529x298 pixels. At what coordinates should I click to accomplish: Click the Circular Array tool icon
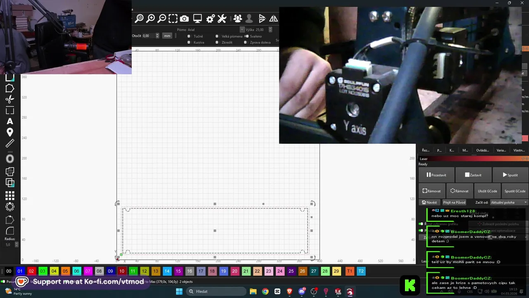click(10, 207)
